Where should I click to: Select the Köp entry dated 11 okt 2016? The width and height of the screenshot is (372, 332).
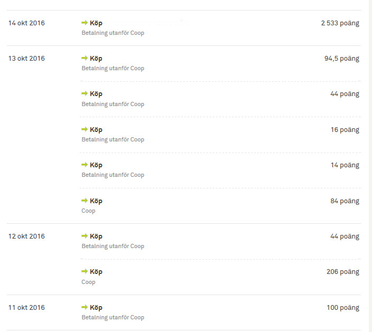click(x=96, y=308)
